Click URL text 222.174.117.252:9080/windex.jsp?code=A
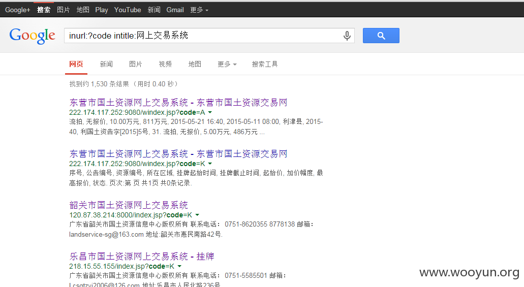This screenshot has width=524, height=287. click(x=137, y=113)
